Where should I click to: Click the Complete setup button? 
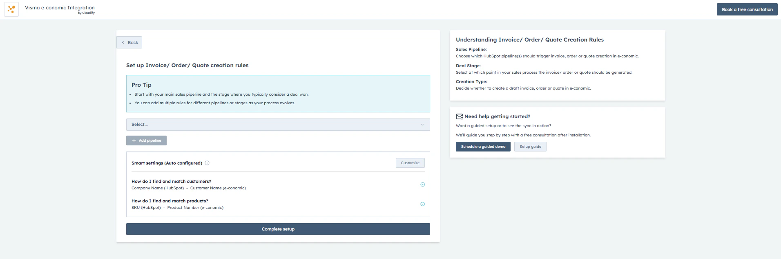tap(278, 229)
